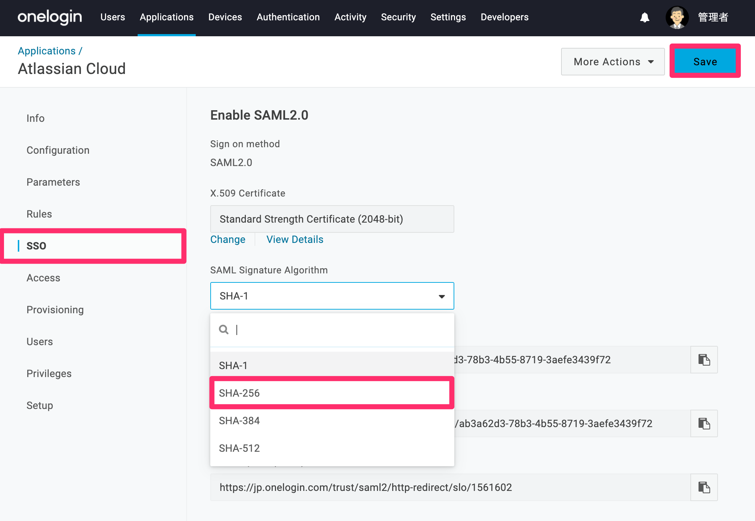
Task: Switch to the Access tab
Action: click(x=44, y=278)
